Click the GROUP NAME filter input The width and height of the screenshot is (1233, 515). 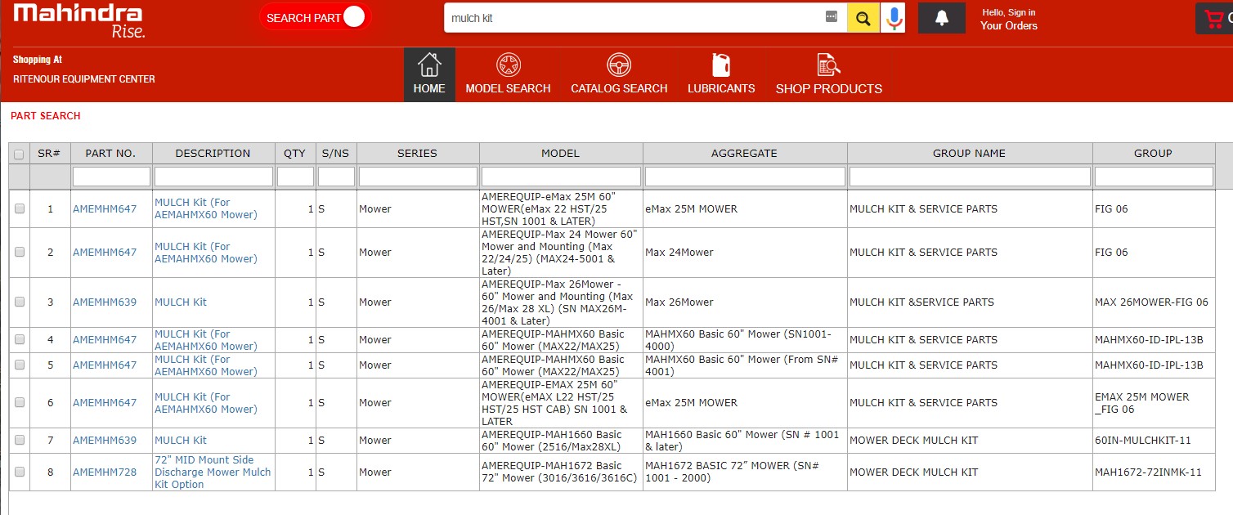pyautogui.click(x=970, y=177)
